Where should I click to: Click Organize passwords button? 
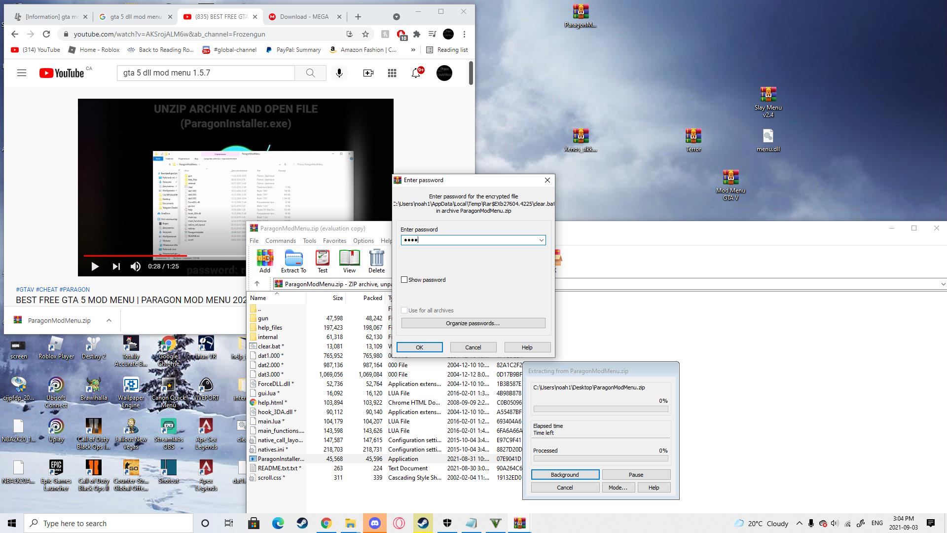(x=473, y=323)
